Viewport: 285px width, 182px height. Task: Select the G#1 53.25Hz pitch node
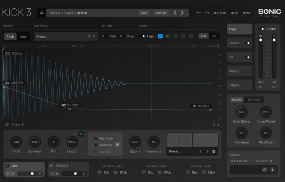coord(70,109)
